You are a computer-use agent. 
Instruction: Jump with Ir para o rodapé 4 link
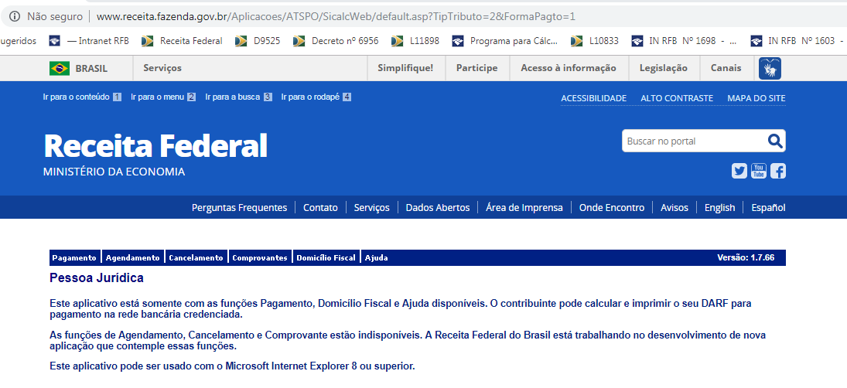pos(316,97)
